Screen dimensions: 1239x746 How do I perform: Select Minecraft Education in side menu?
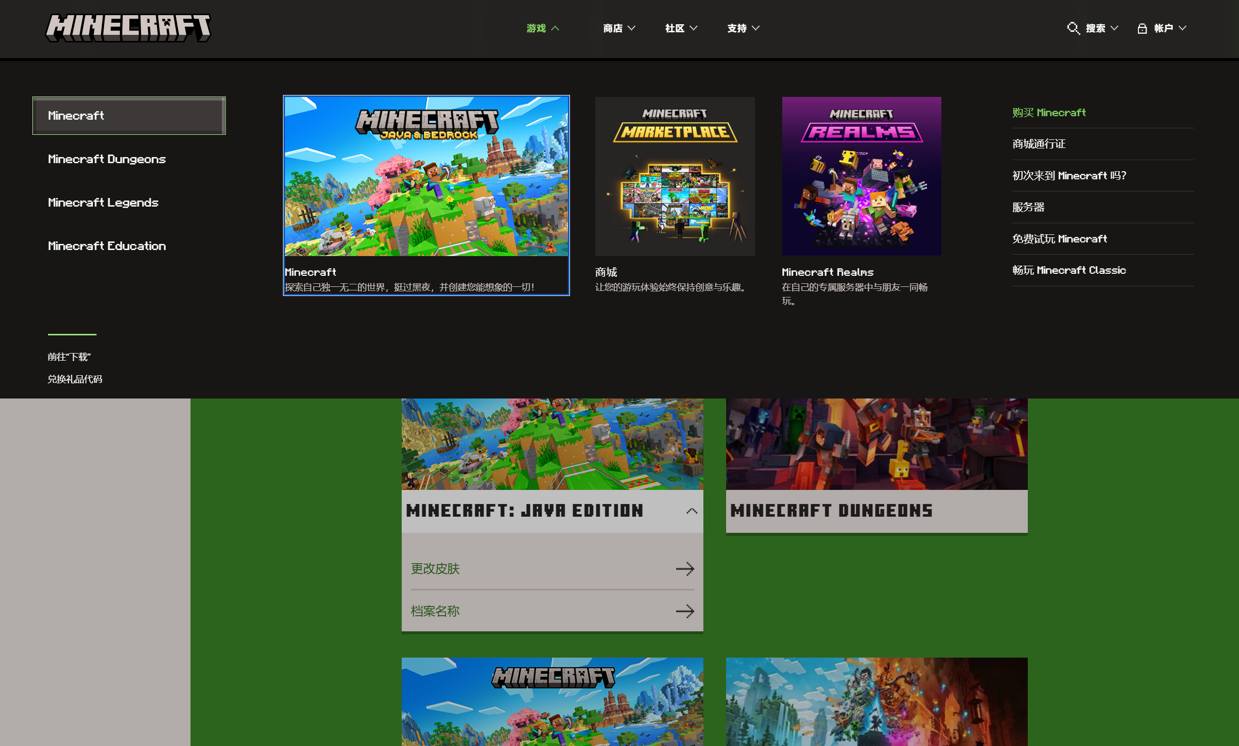[107, 246]
